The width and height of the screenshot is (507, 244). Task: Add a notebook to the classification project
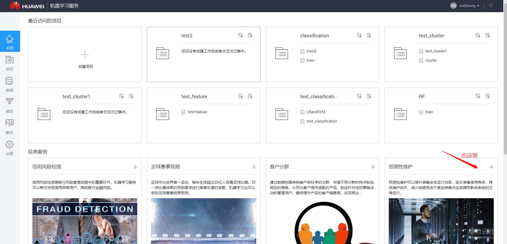click(x=369, y=35)
